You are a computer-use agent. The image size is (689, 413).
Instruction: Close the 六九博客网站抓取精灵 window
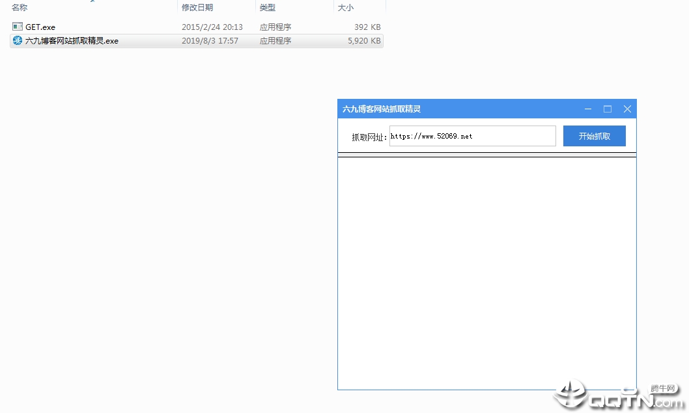tap(628, 109)
